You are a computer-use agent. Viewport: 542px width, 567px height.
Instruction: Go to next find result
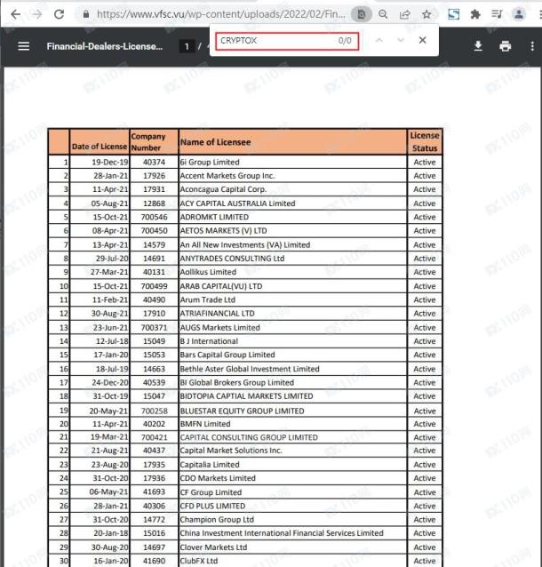pyautogui.click(x=401, y=41)
